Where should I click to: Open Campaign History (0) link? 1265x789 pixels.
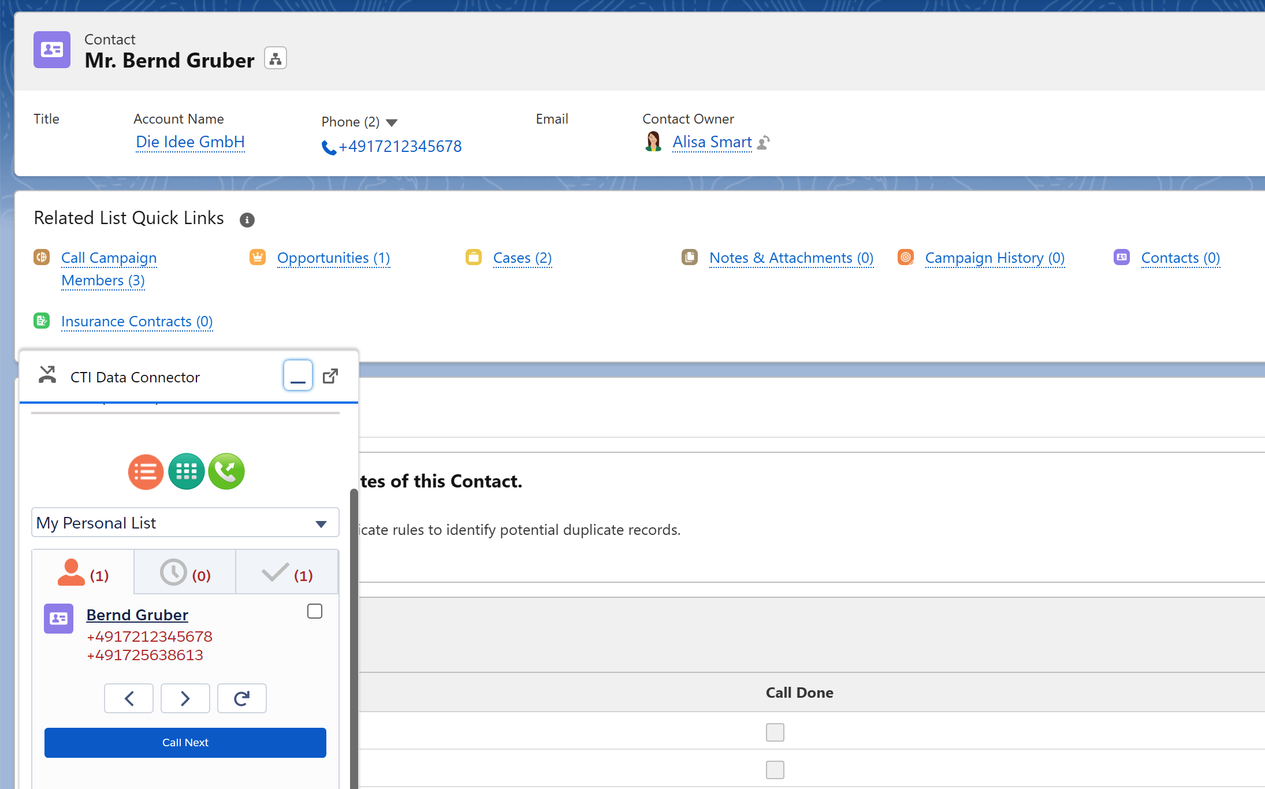(995, 258)
